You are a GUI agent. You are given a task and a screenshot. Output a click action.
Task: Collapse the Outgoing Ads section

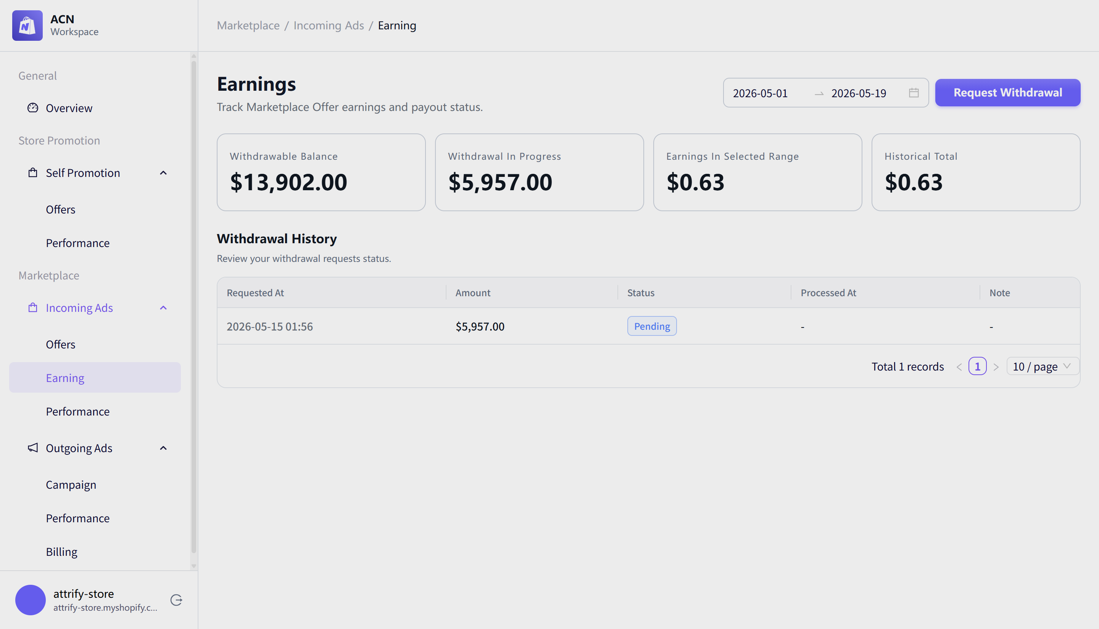(x=163, y=448)
